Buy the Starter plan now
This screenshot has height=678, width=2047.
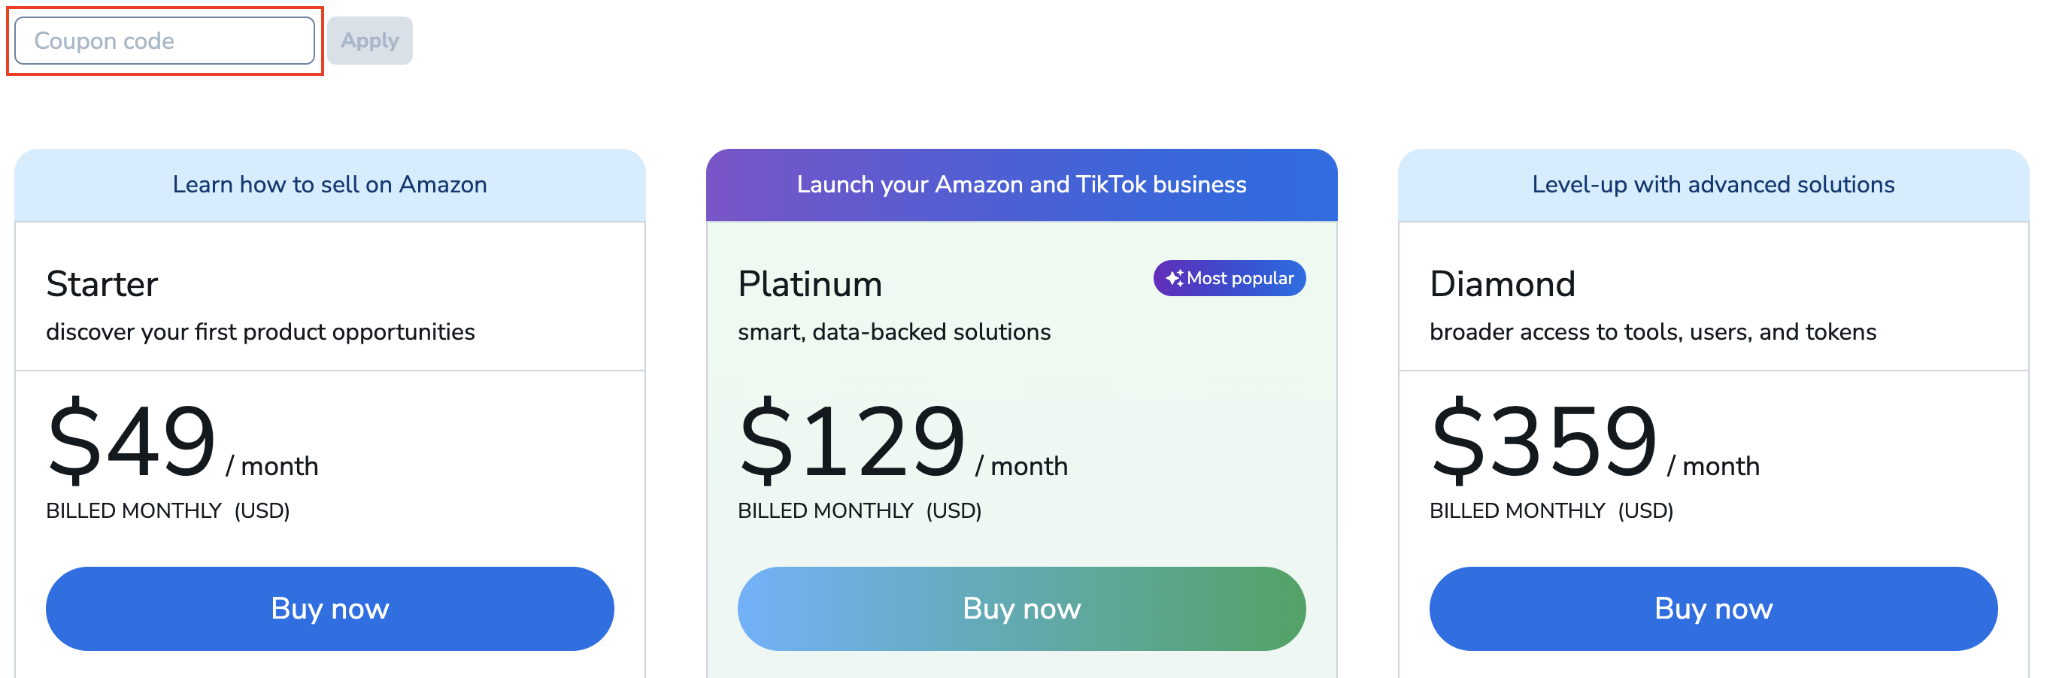(330, 608)
